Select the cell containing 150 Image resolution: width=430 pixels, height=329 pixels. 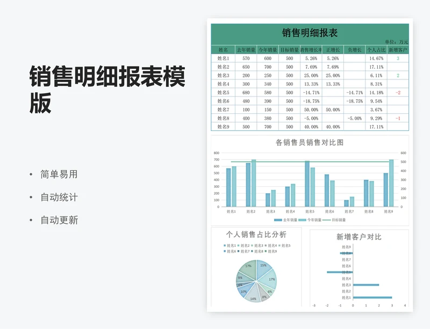[268, 109]
